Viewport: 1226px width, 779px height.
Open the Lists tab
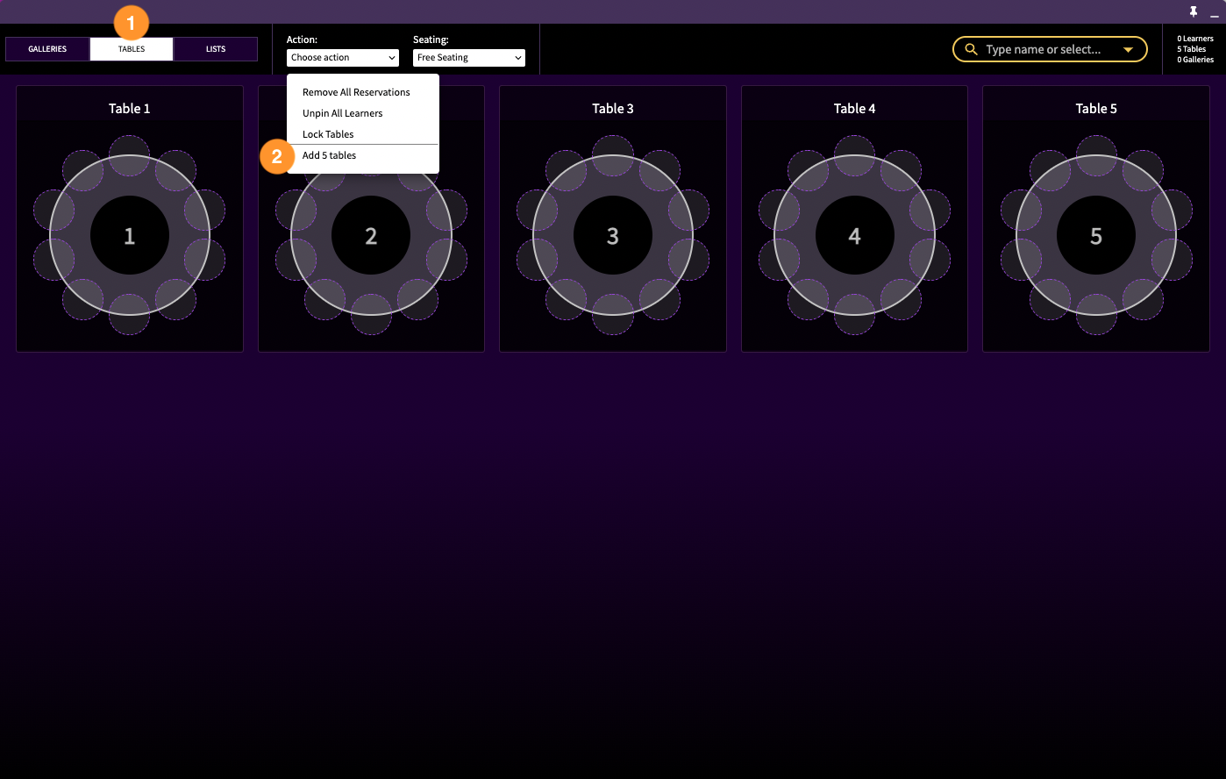216,49
